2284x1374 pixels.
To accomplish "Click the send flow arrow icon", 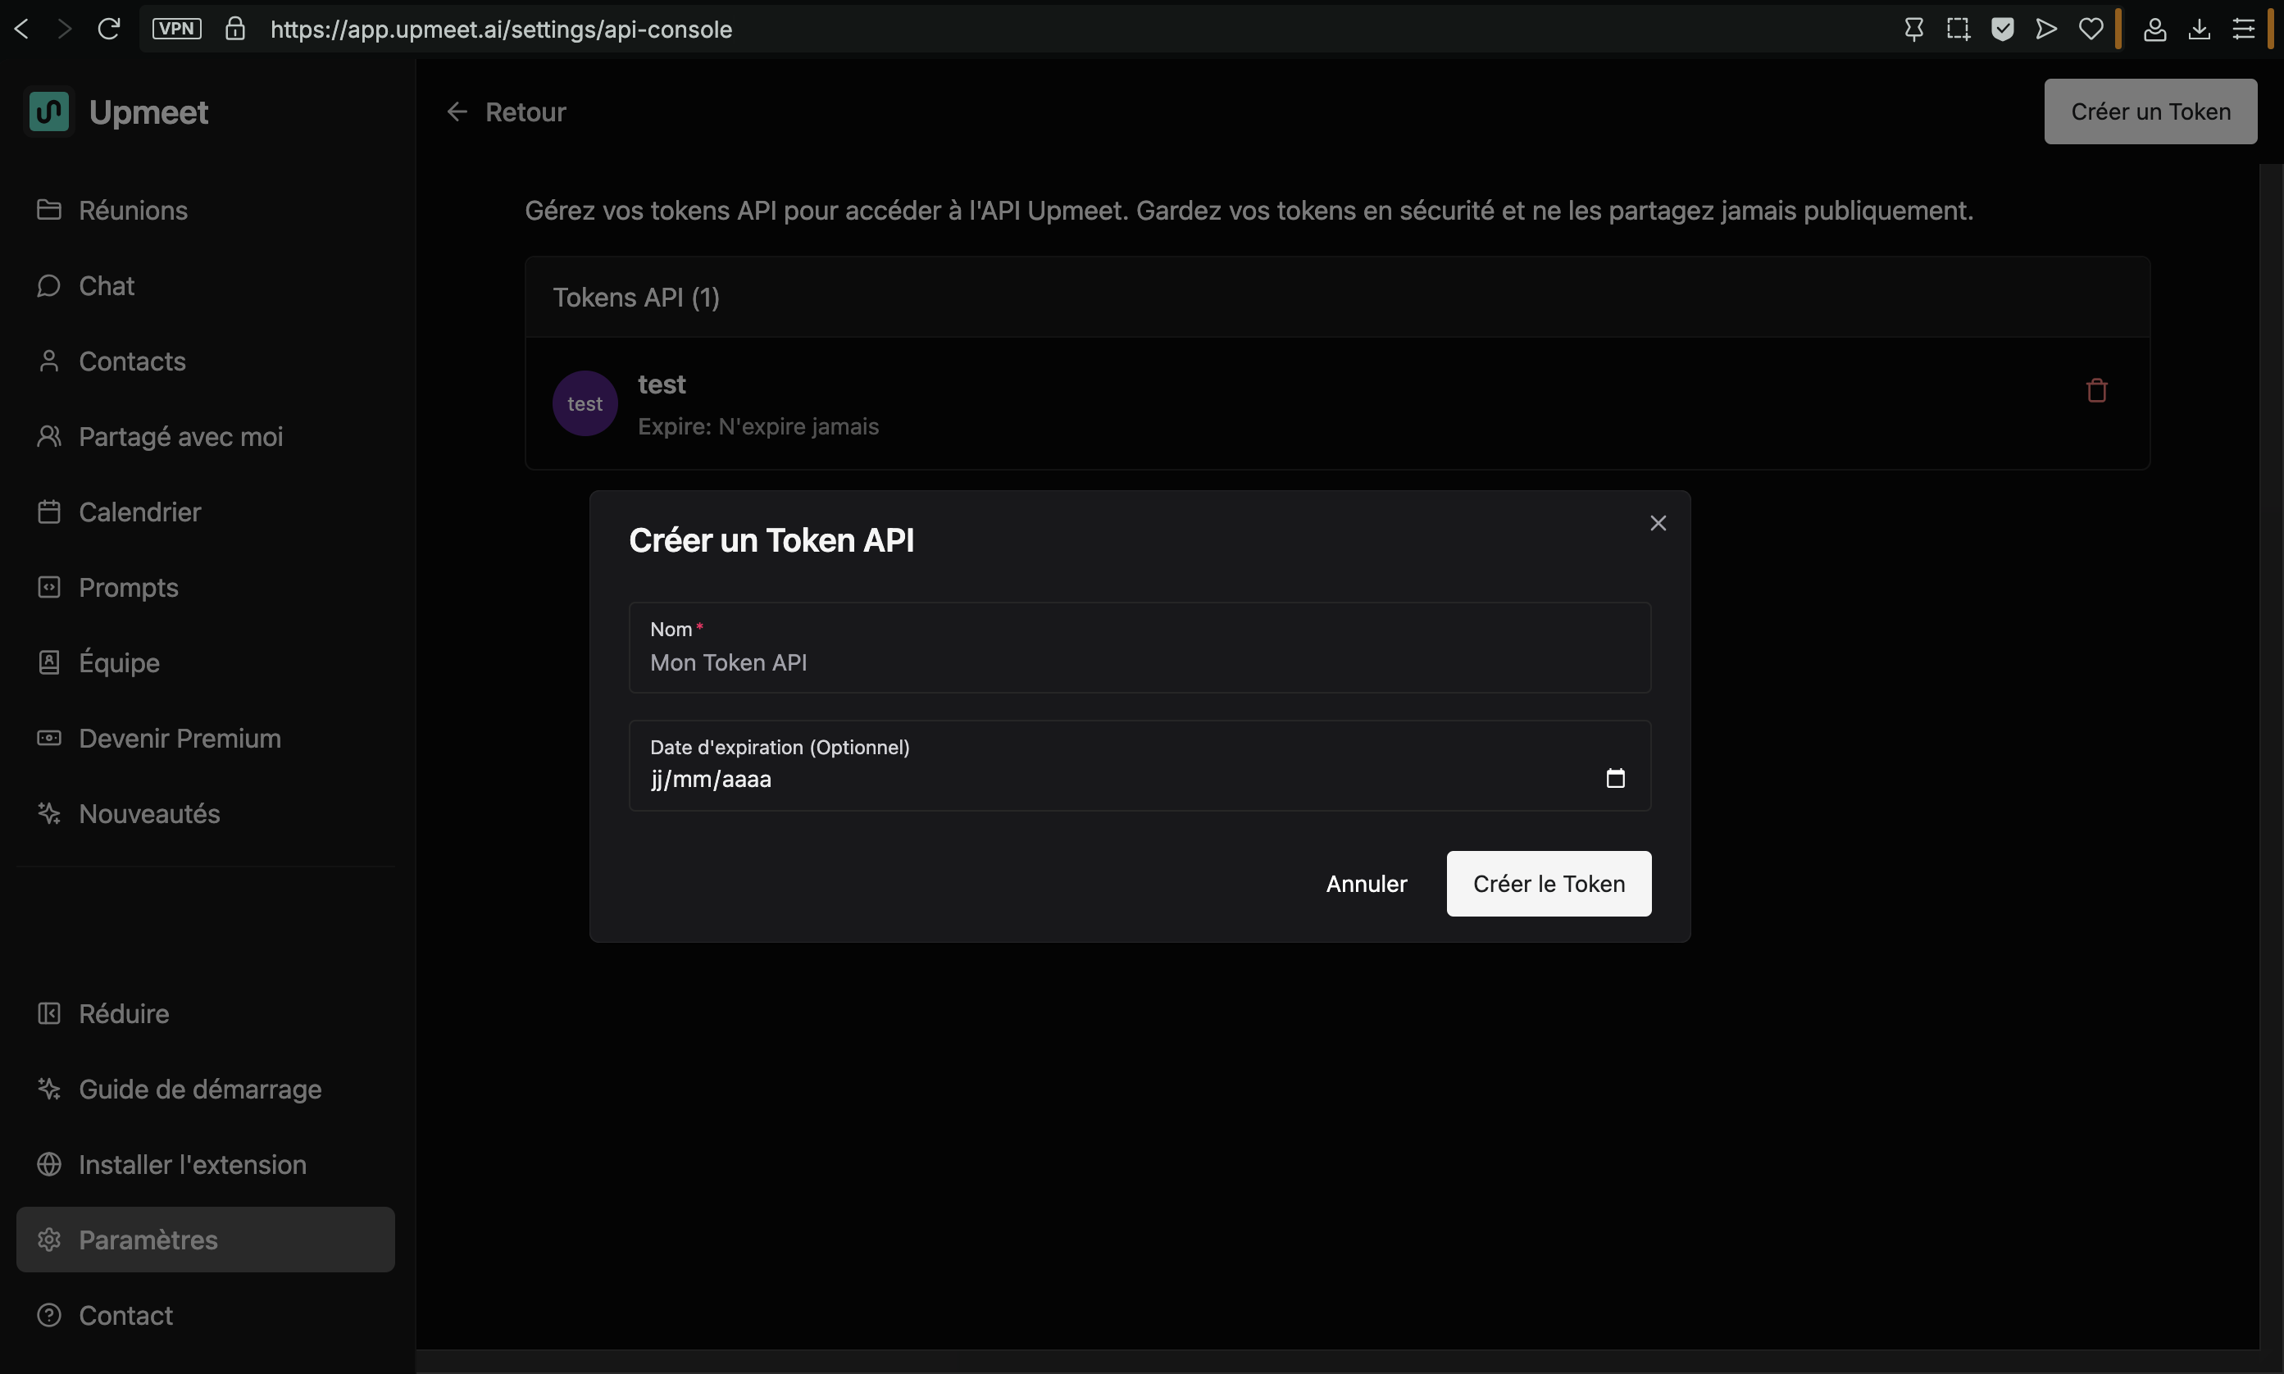I will click(2046, 30).
